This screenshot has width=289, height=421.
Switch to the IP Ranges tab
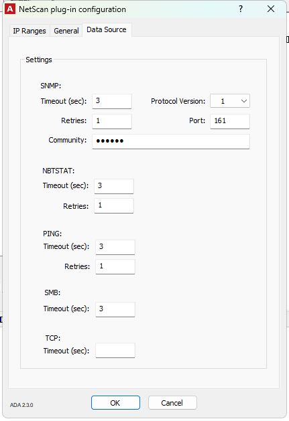pos(30,31)
